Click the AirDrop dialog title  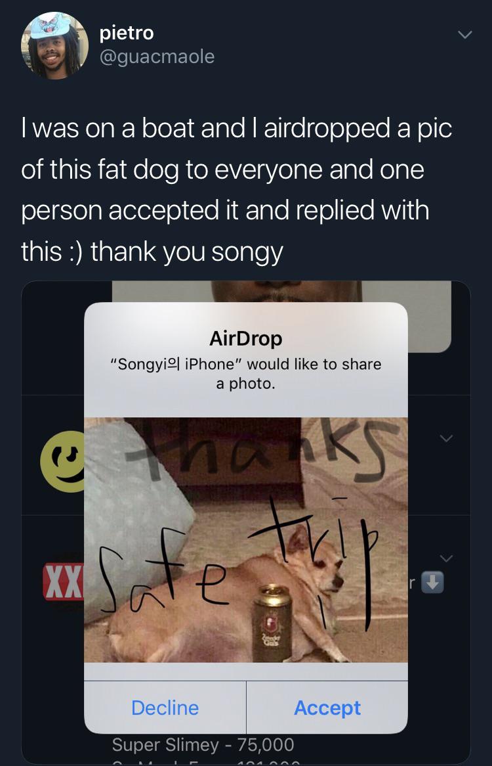pos(246,338)
